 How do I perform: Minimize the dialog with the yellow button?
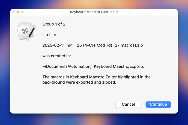click(18, 12)
